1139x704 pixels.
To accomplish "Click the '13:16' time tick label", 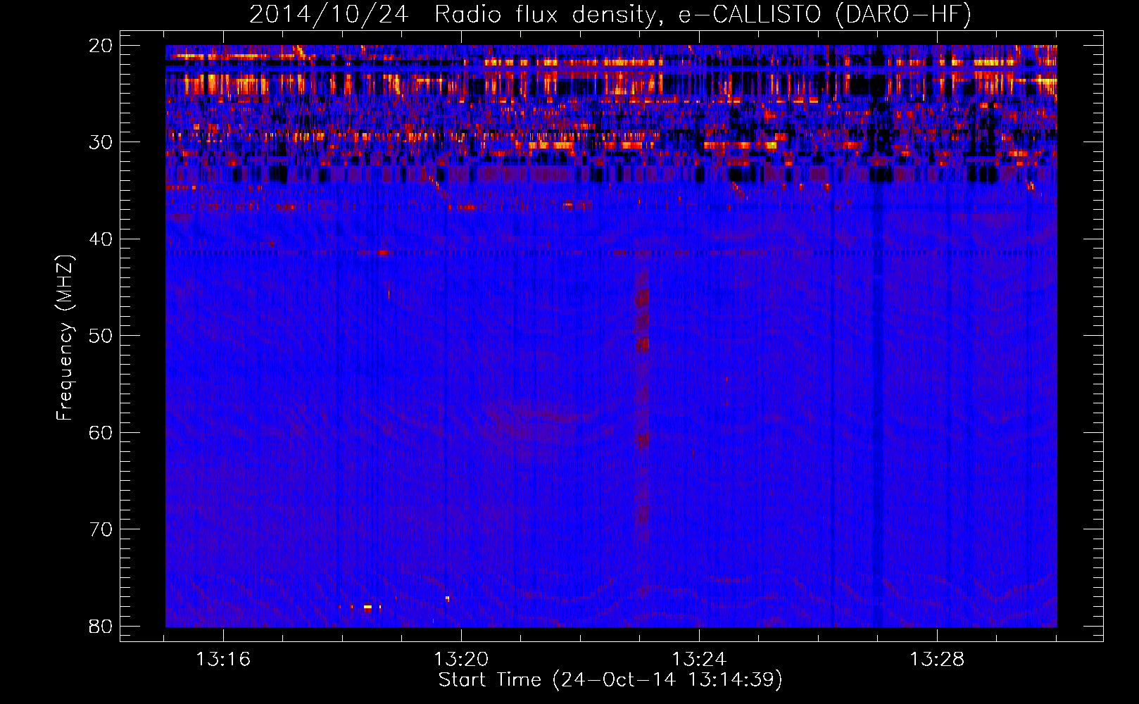I will (x=223, y=660).
